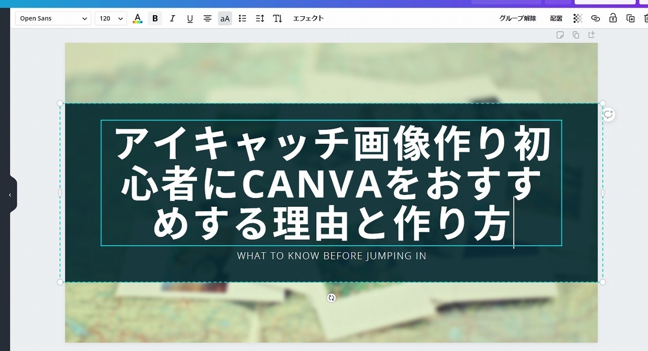648x351 pixels.
Task: Duplicate the page icon above canvas
Action: [x=576, y=35]
